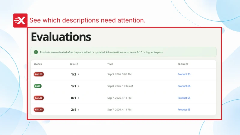Click the 4:11 PM time in the 0/1 row
240x135 pixels.
pyautogui.click(x=119, y=98)
